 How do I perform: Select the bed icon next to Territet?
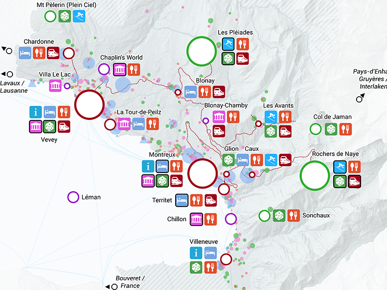181,200
